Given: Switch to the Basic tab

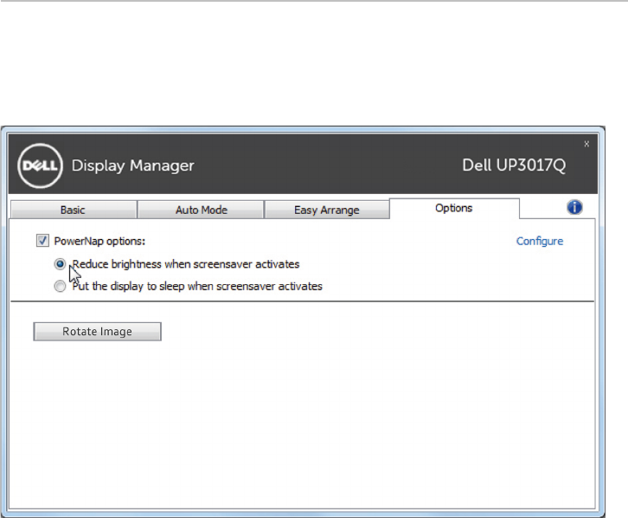Looking at the screenshot, I should pos(73,210).
